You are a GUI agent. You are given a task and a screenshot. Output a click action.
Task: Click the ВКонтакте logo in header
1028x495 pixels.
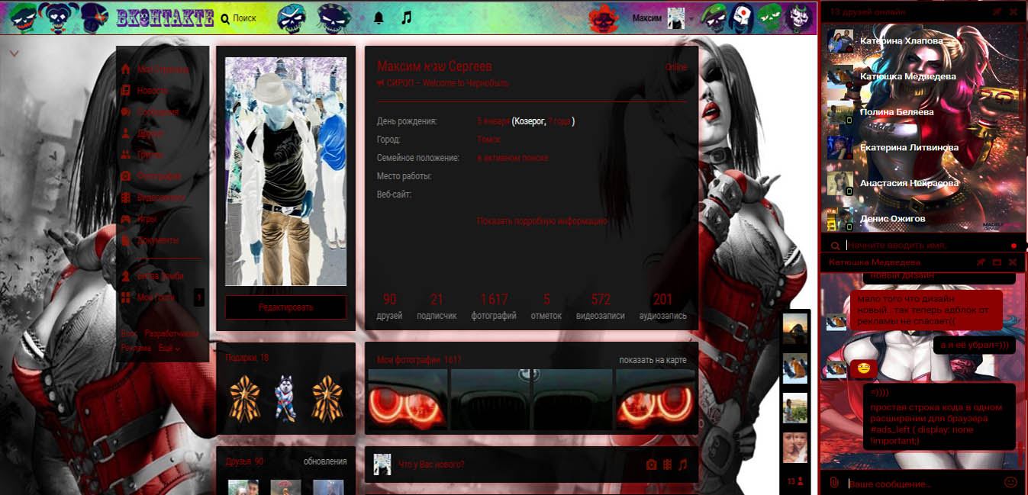[x=165, y=18]
